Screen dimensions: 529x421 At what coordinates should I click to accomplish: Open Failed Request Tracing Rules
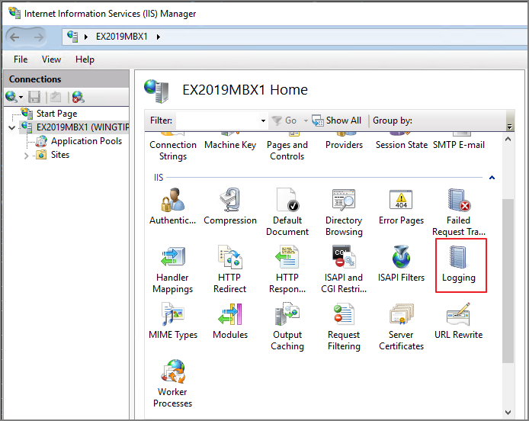(458, 212)
